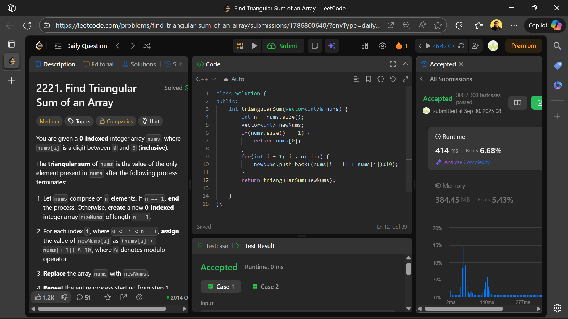Reset code to default icon
The height and width of the screenshot is (319, 568).
click(393, 79)
